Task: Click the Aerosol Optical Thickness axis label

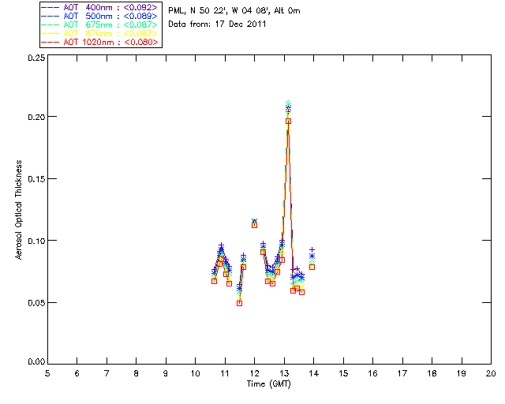Action: point(19,209)
